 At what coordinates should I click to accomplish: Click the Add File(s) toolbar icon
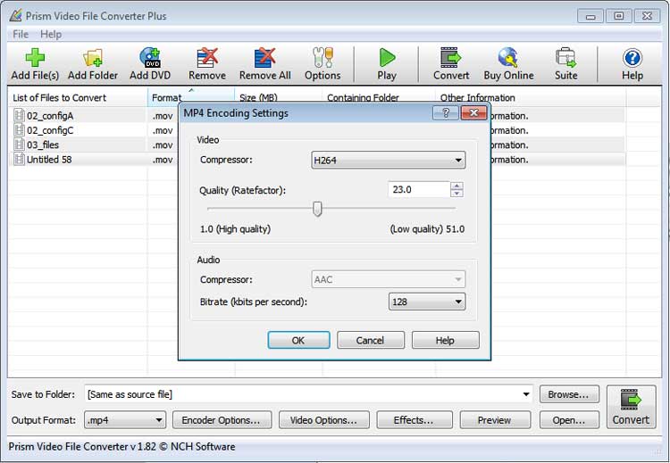[35, 59]
